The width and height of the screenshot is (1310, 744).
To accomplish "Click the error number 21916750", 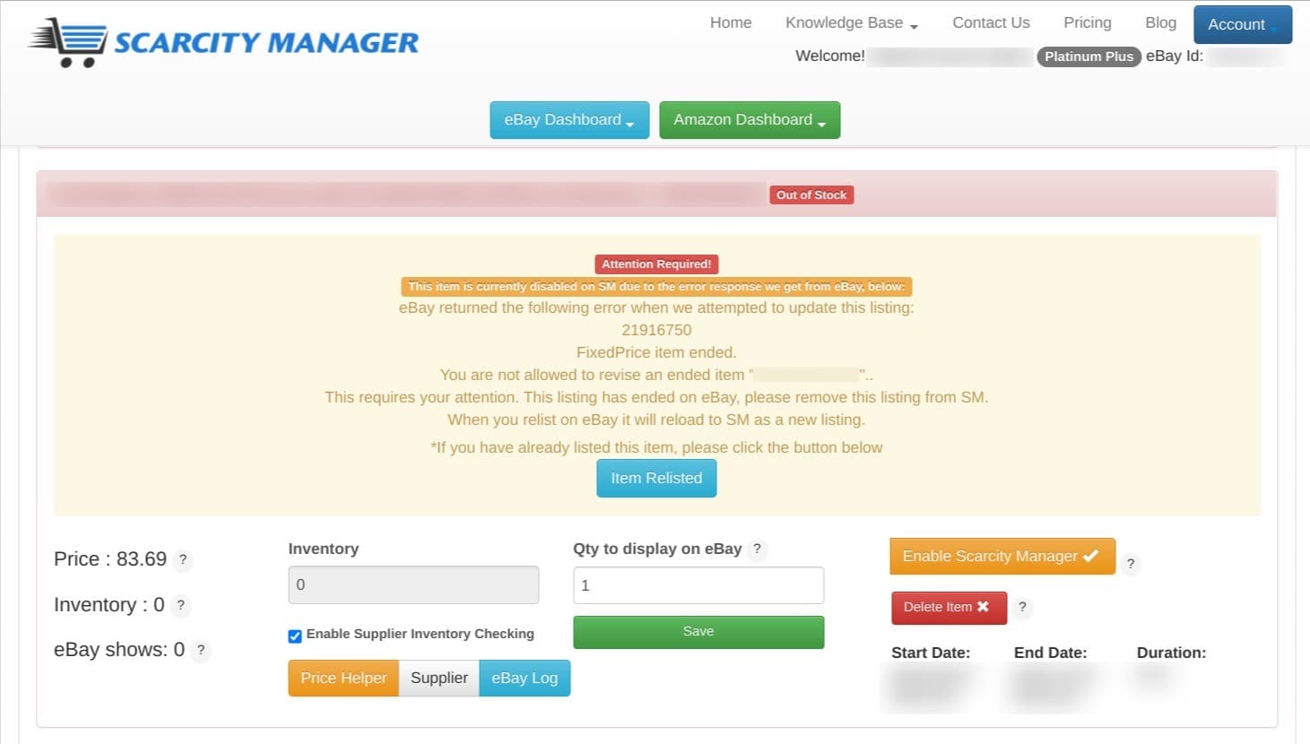I will click(x=656, y=330).
